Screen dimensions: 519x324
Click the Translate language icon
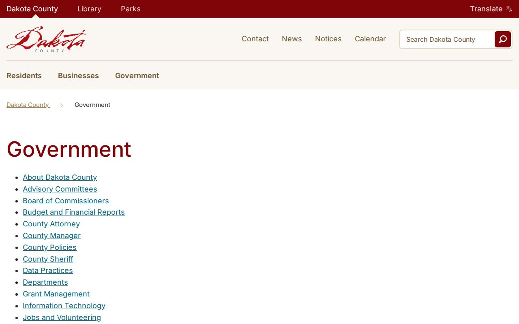(x=509, y=9)
